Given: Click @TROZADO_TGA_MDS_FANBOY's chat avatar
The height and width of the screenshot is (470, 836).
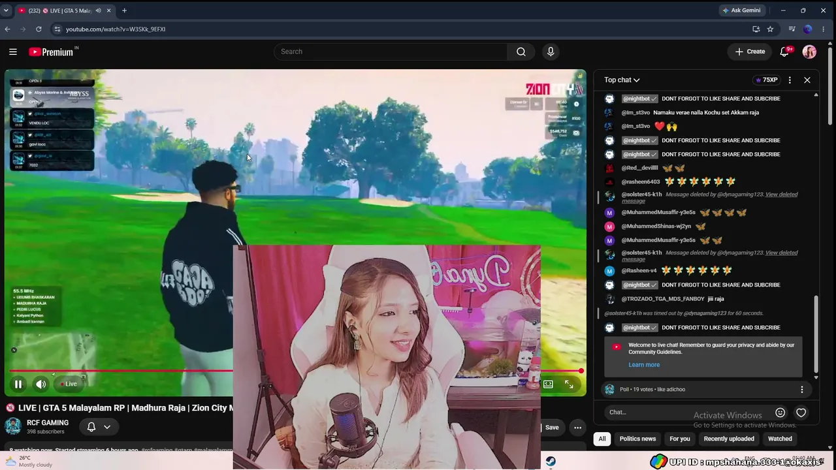Looking at the screenshot, I should coord(609,299).
